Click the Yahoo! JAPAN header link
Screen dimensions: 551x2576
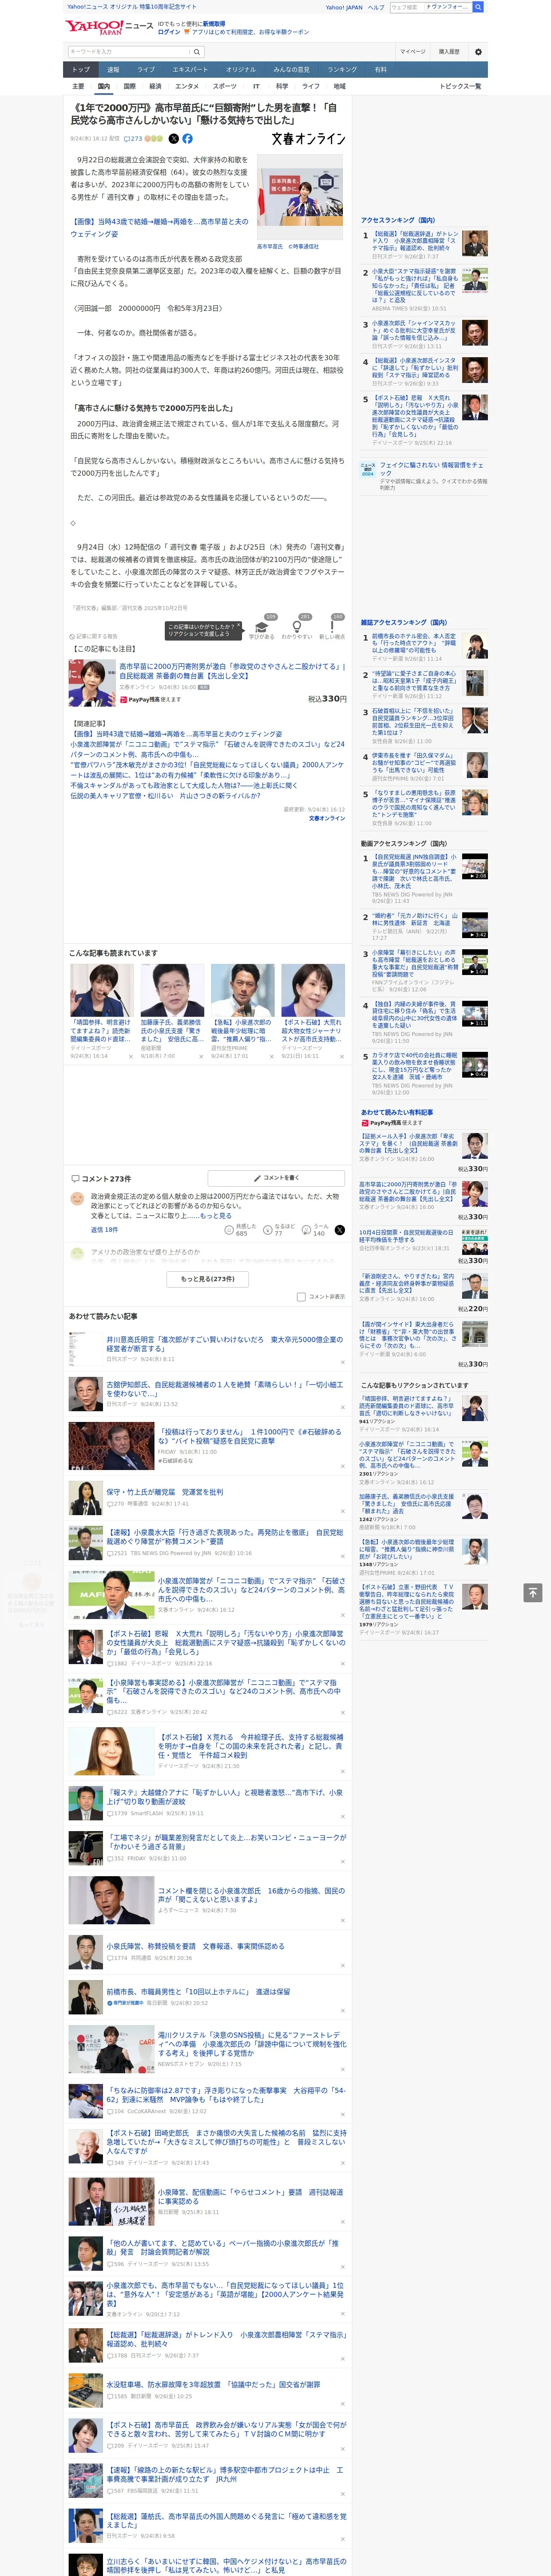[x=344, y=7]
